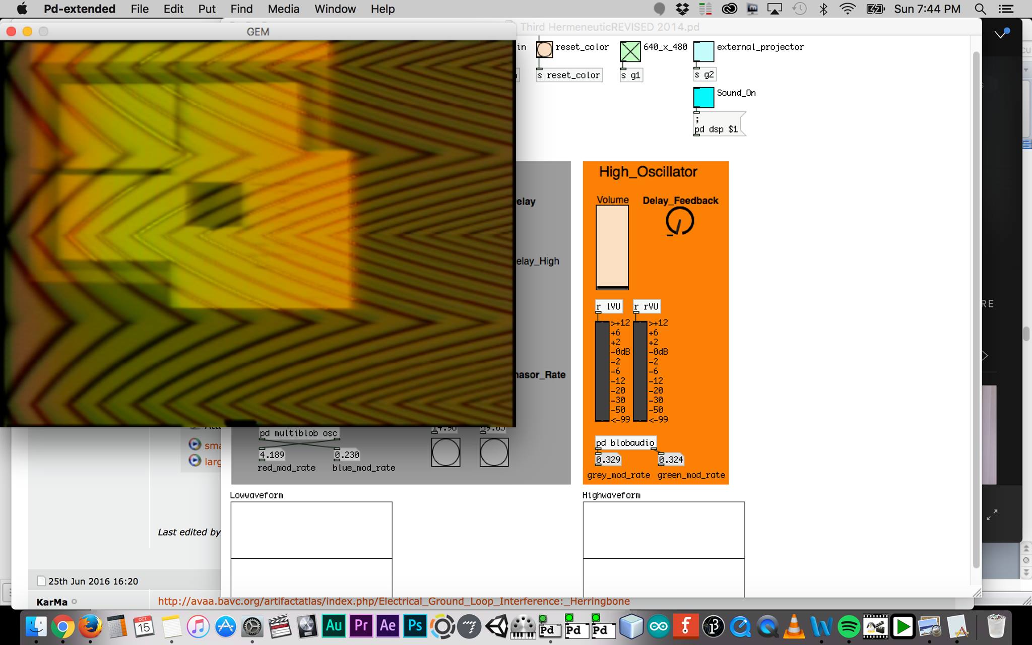
Task: Click the reset_color bang button
Action: 544,50
